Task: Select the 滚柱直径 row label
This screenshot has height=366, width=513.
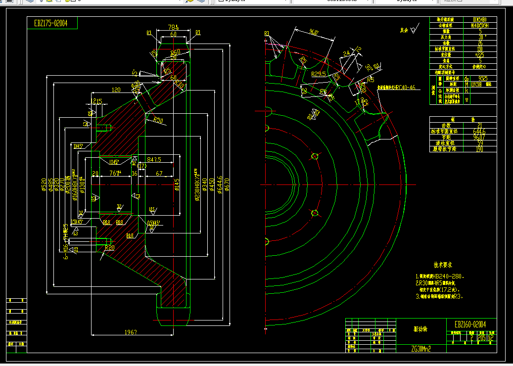Action: click(x=446, y=143)
